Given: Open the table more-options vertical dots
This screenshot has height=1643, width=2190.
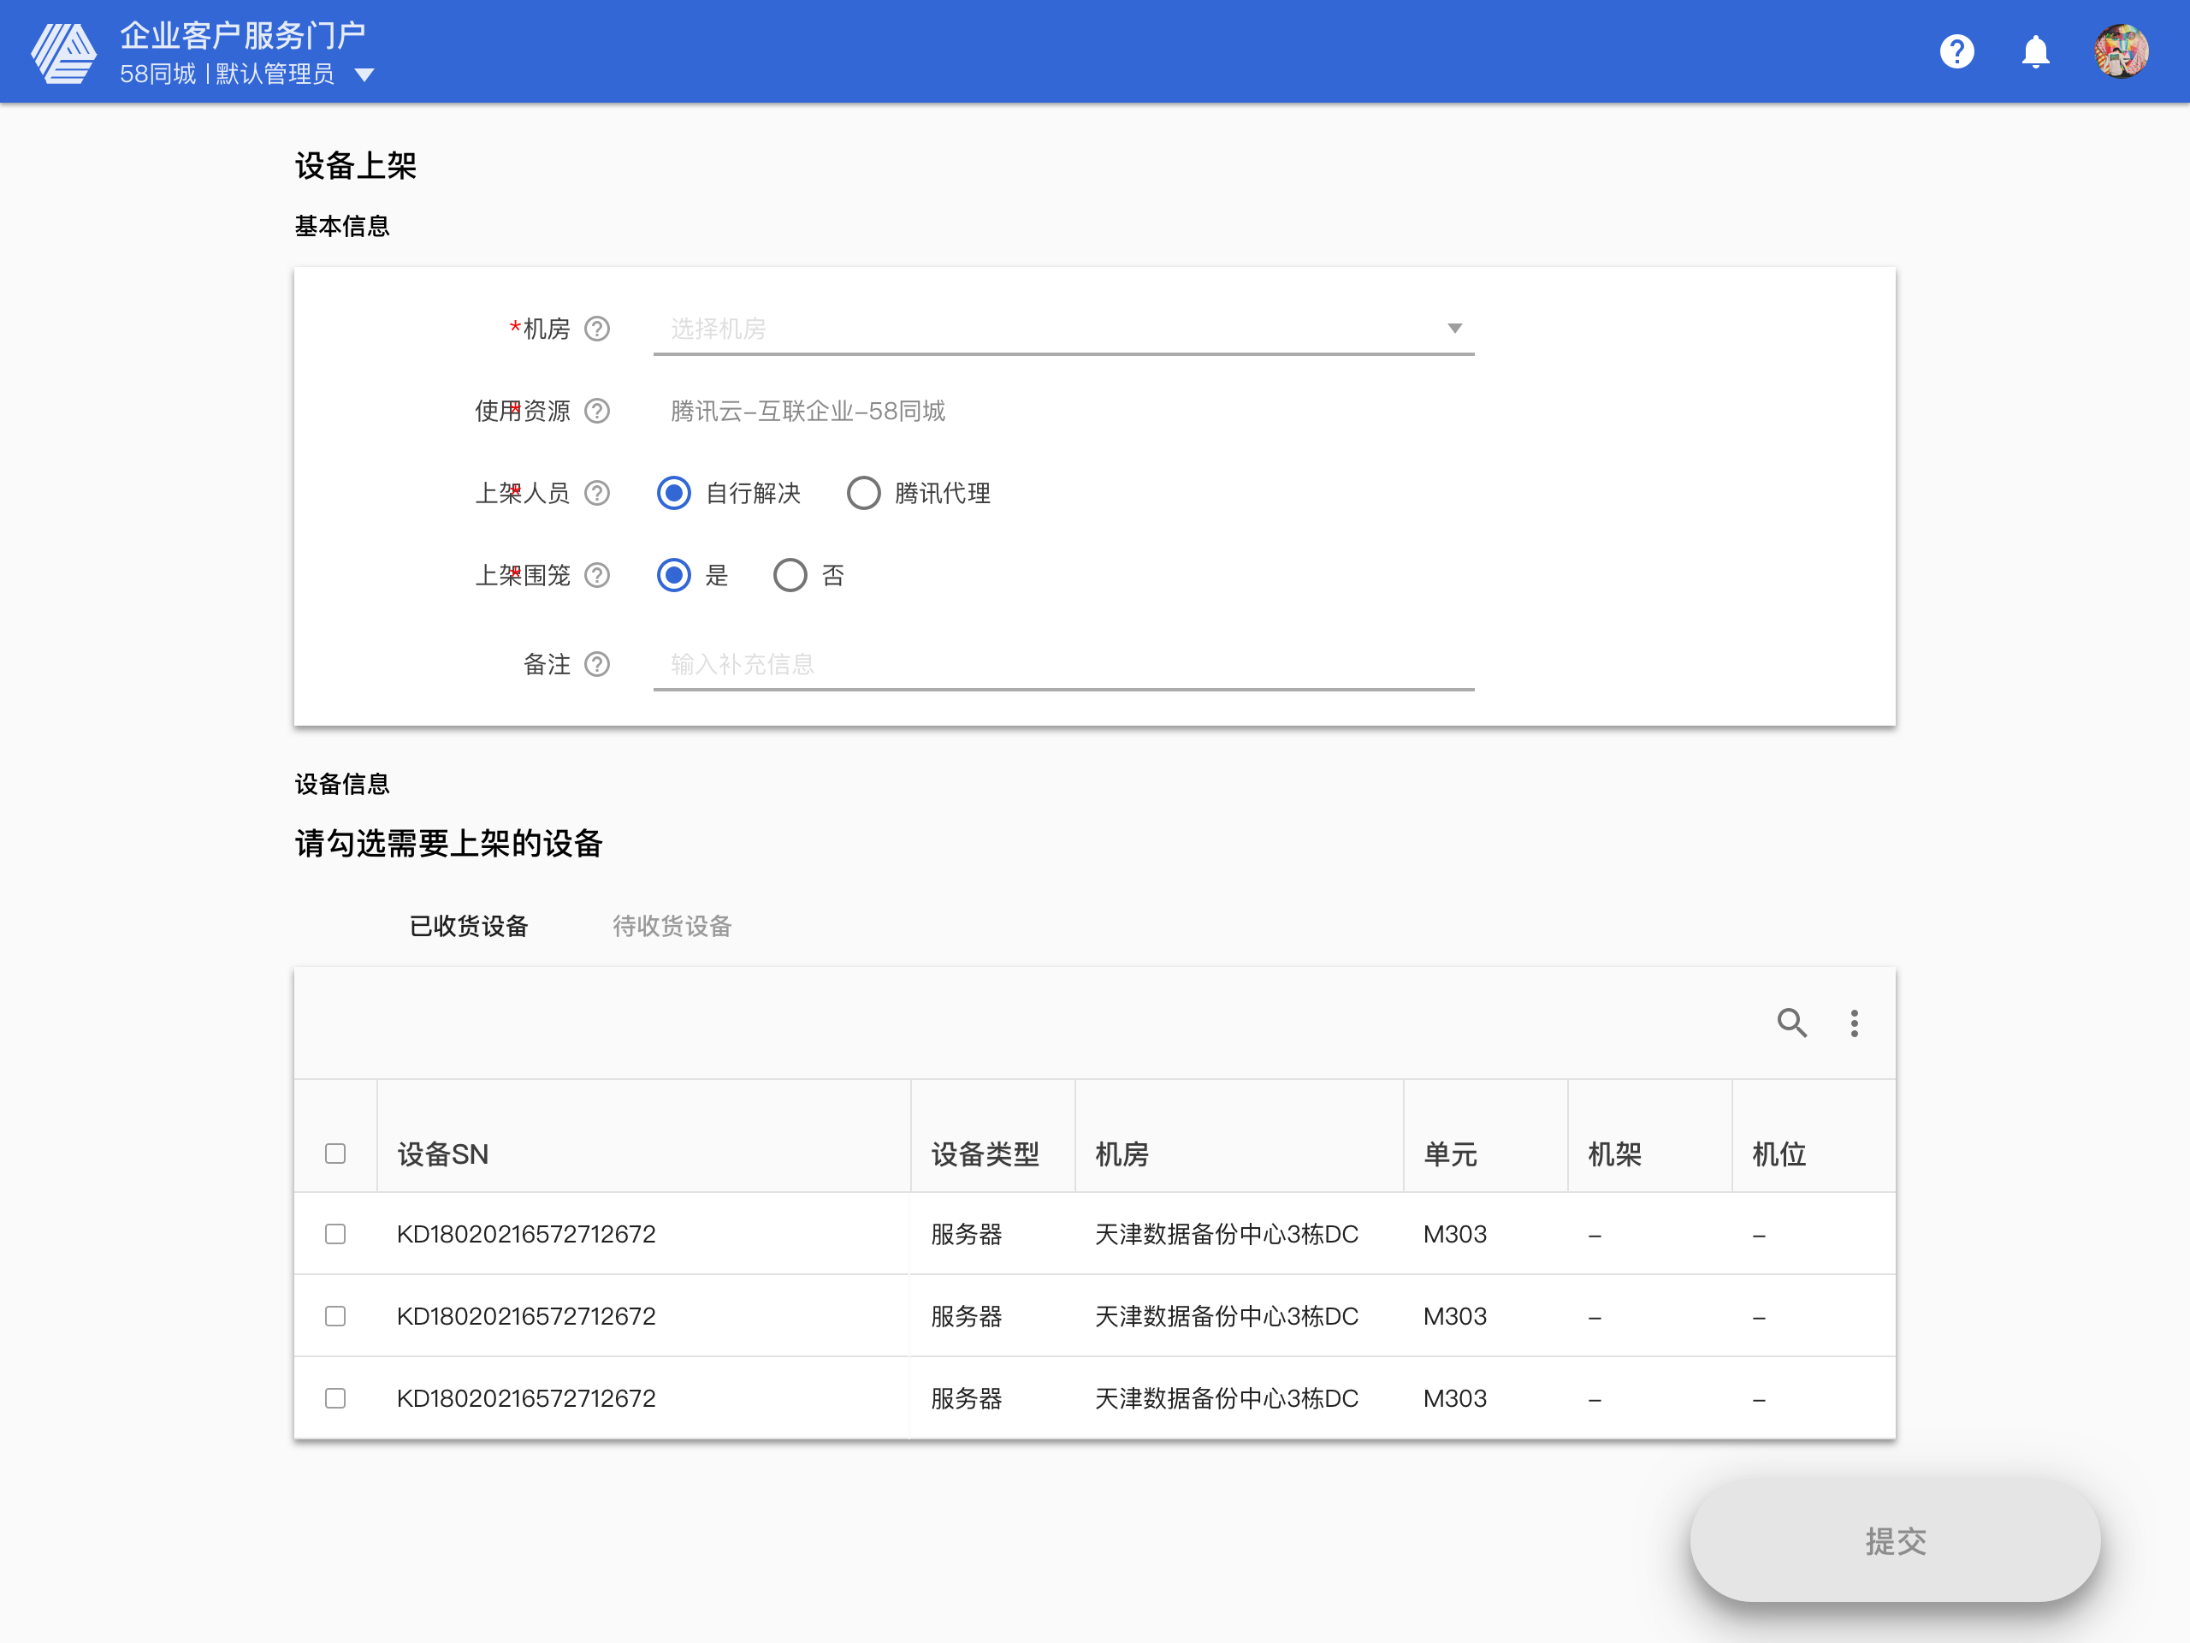Looking at the screenshot, I should 1855,1023.
